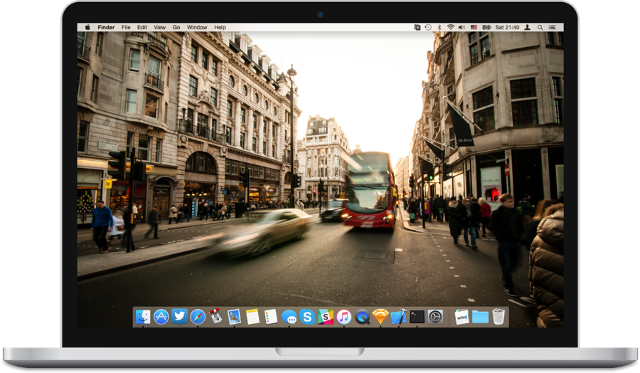Open the Notification Center list icon
This screenshot has width=640, height=373.
point(553,27)
